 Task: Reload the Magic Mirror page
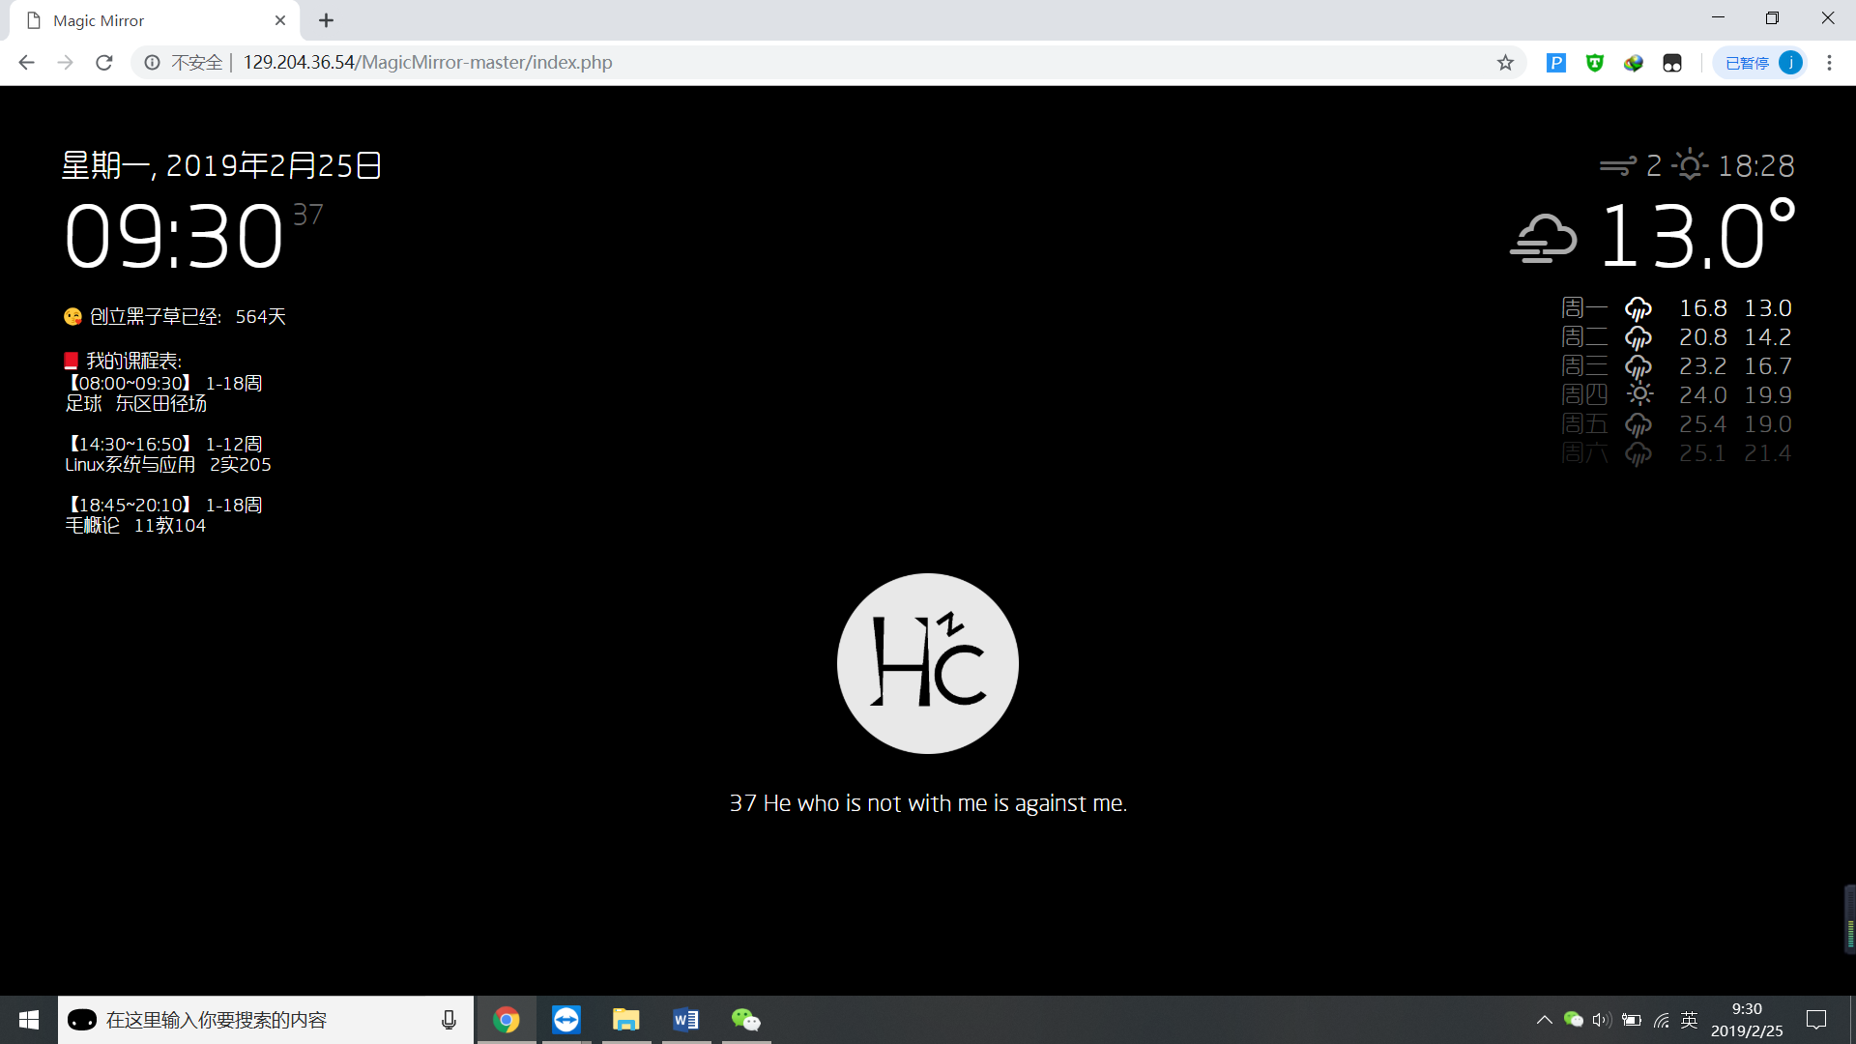click(104, 63)
